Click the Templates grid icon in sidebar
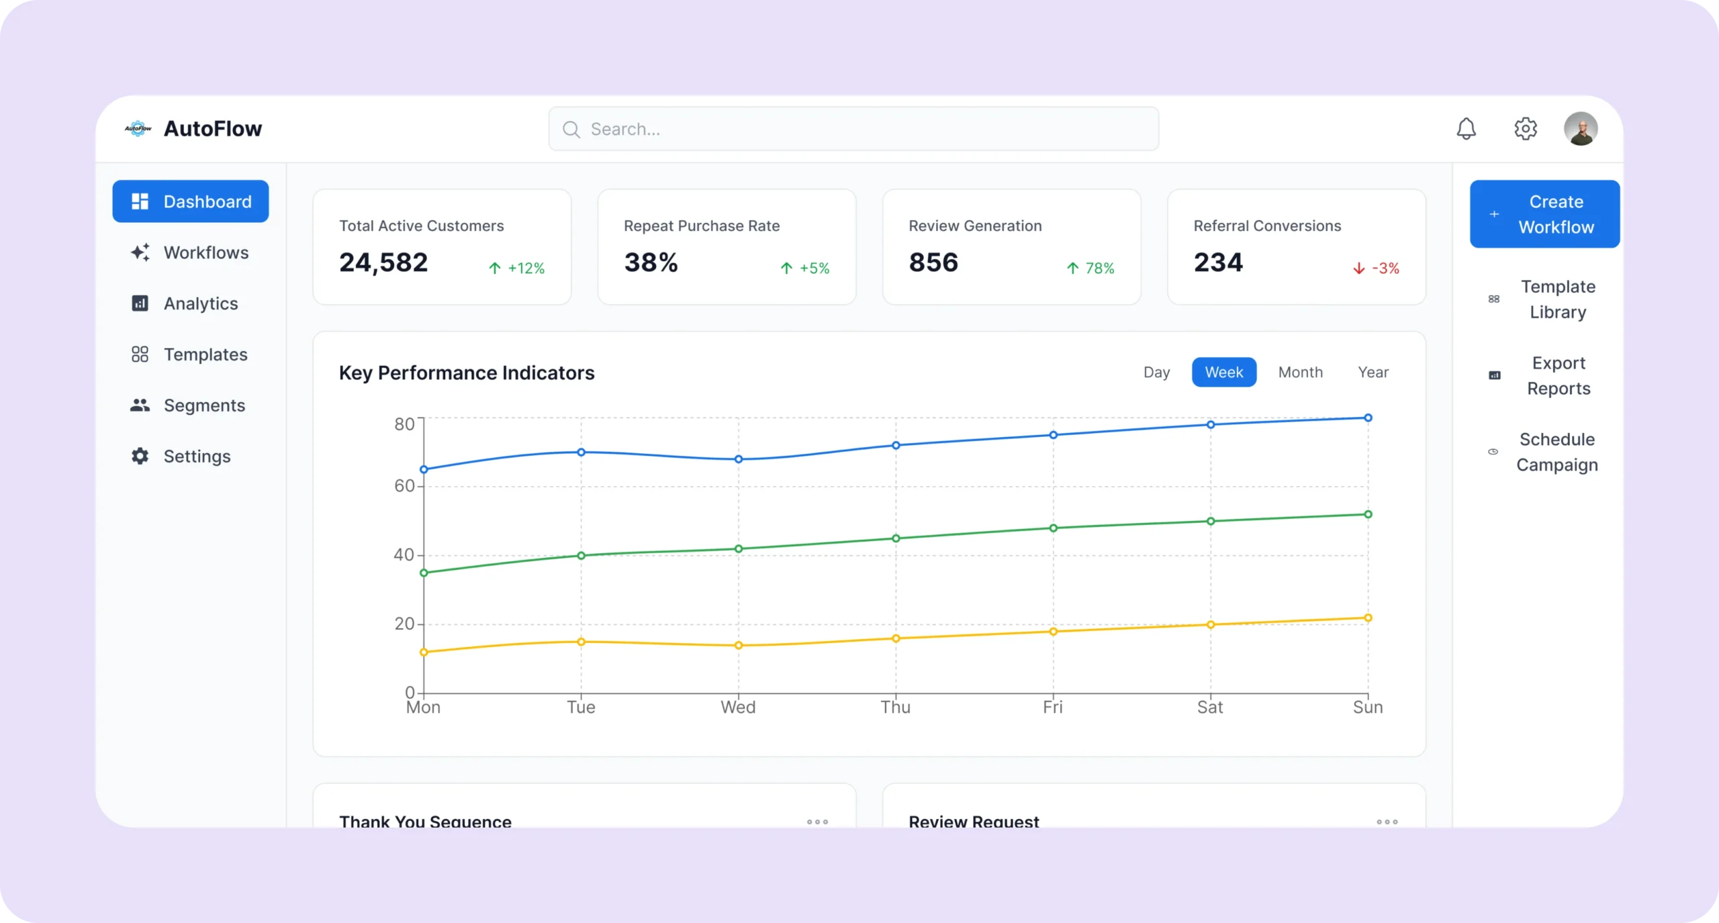Screen dimensions: 1719x923 (x=140, y=354)
